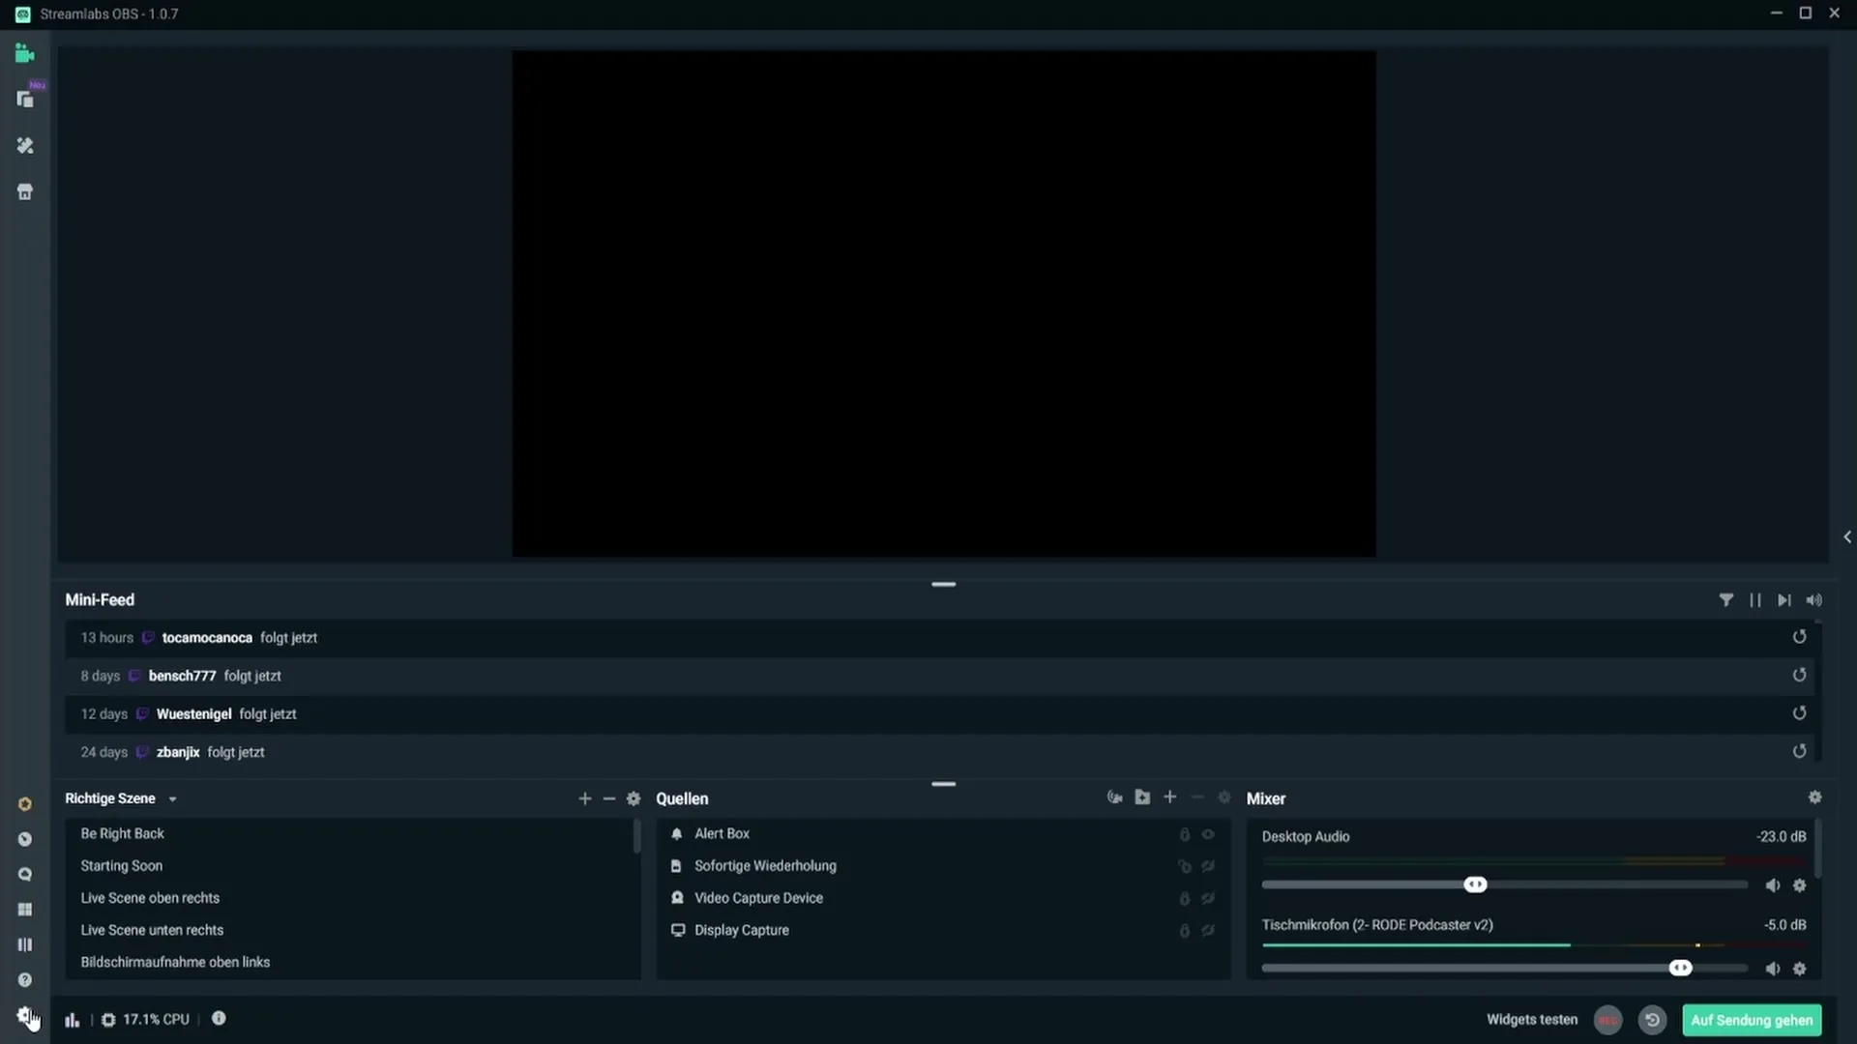This screenshot has height=1044, width=1857.
Task: Click Widgets testen button
Action: (1532, 1020)
